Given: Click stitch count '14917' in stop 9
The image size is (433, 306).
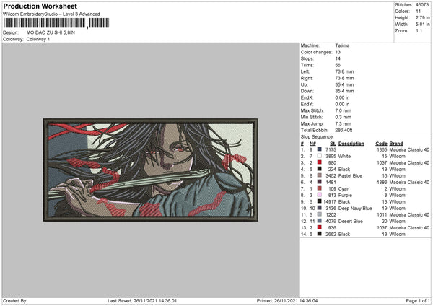Looking at the screenshot, I should pyautogui.click(x=330, y=201).
